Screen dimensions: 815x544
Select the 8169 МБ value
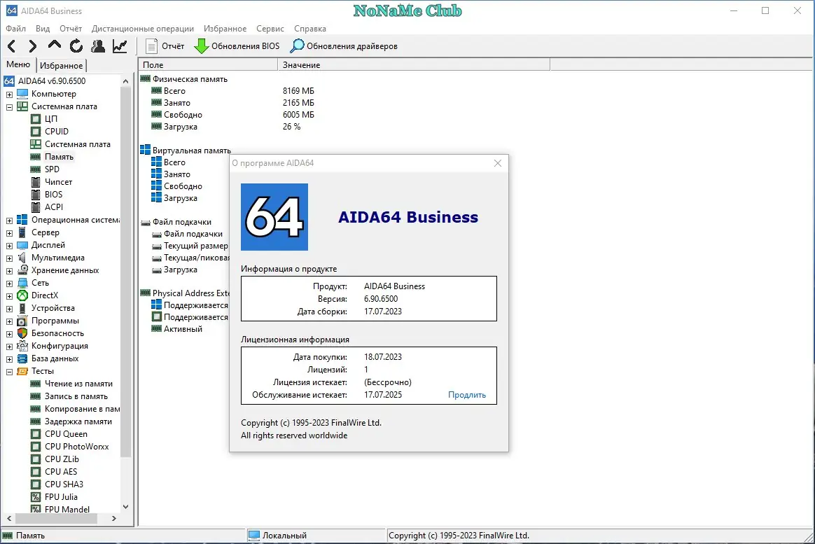(x=298, y=91)
